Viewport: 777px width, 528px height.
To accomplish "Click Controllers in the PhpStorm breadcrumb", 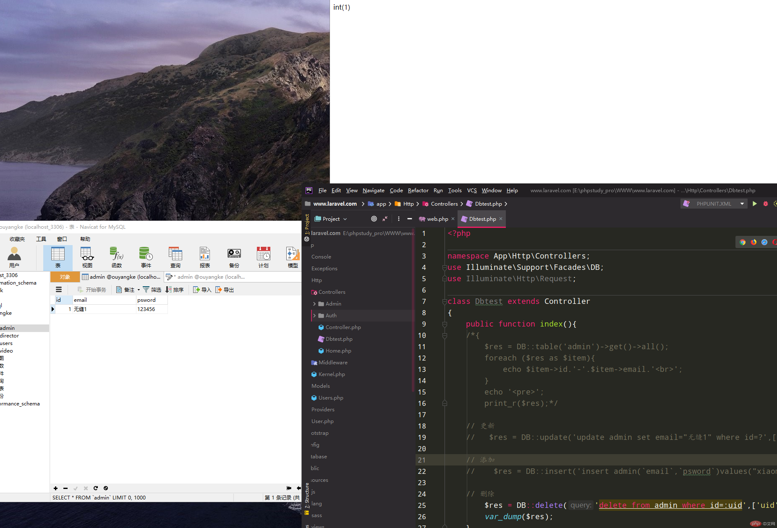I will click(x=444, y=204).
